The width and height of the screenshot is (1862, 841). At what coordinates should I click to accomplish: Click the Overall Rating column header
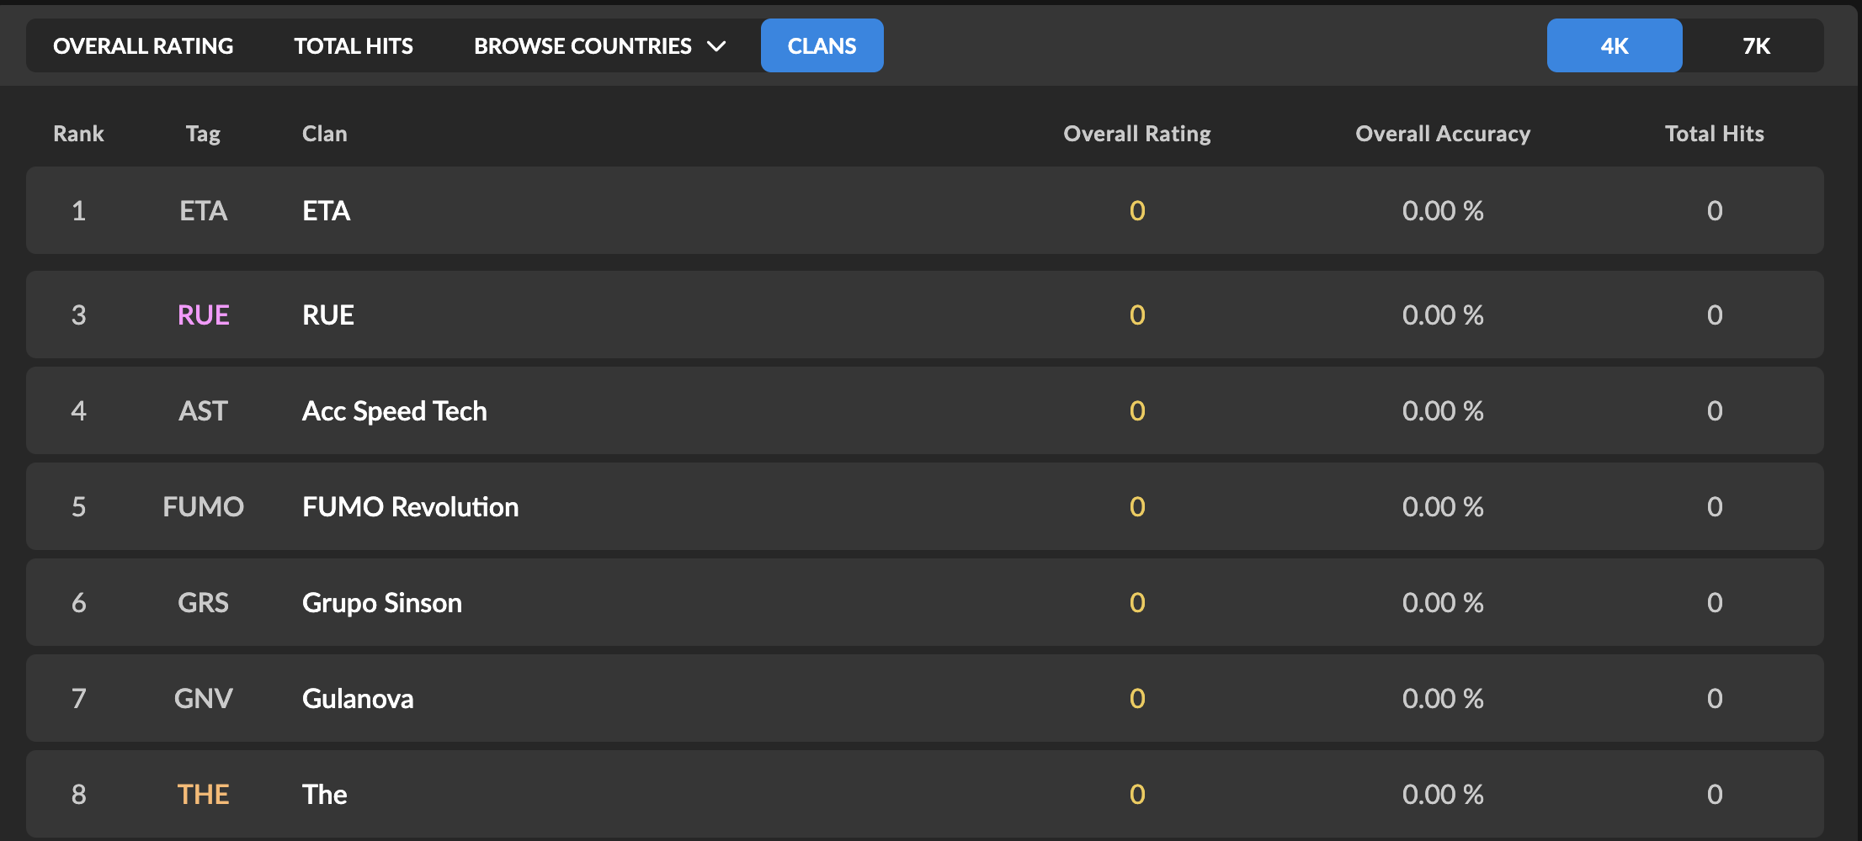pyautogui.click(x=1136, y=134)
